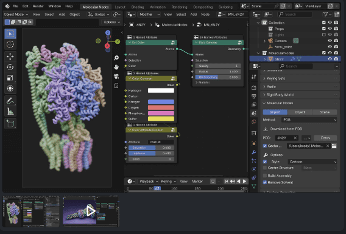Enable the Centre Structure checkbox
Viewport: 346px width, 234px height.
[x=265, y=168]
